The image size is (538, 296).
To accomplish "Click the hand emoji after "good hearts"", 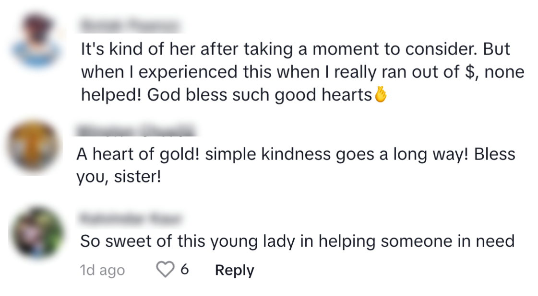I will point(380,95).
